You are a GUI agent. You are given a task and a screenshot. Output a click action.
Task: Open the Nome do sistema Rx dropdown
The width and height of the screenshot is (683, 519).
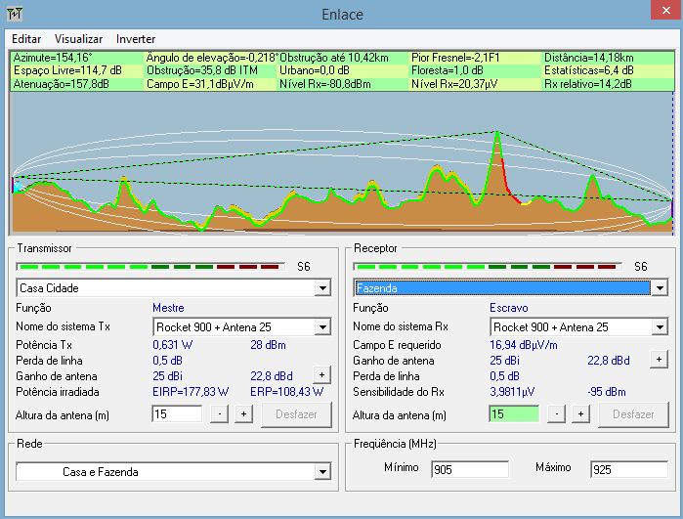(660, 326)
